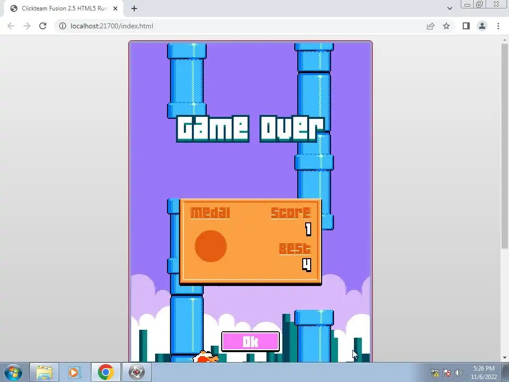Image resolution: width=509 pixels, height=382 pixels.
Task: Open a new browser tab
Action: (x=134, y=8)
